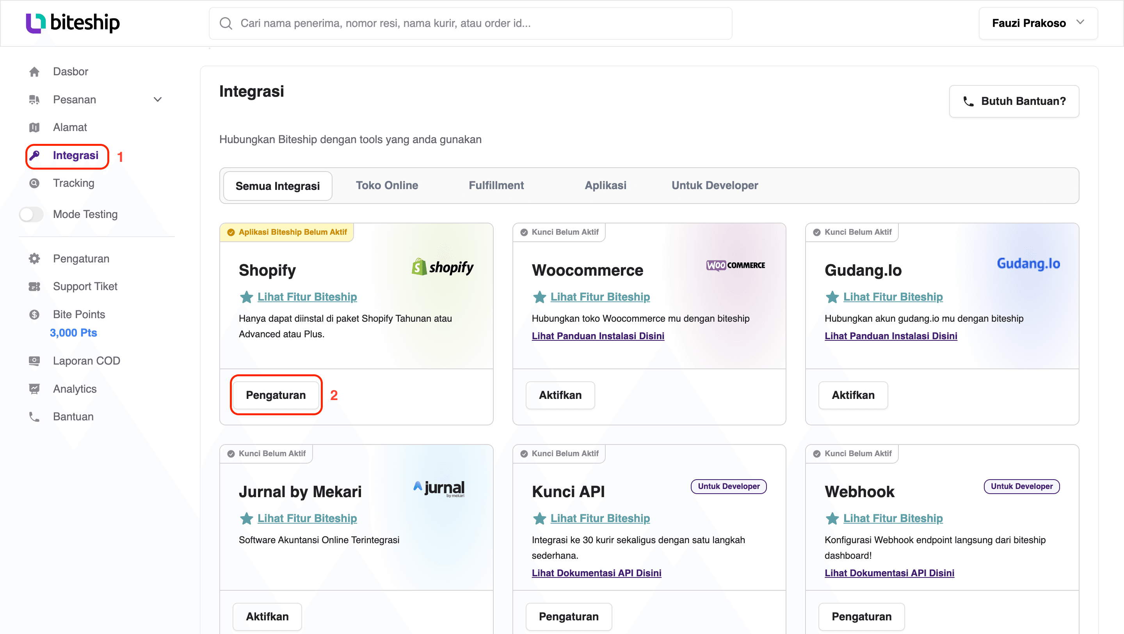The width and height of the screenshot is (1124, 634).
Task: Click the search order input field
Action: [x=470, y=23]
